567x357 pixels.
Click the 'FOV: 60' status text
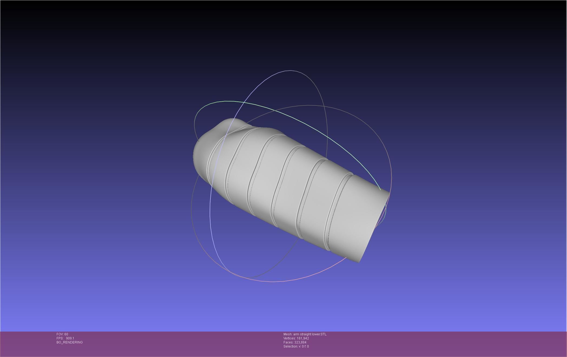62,334
